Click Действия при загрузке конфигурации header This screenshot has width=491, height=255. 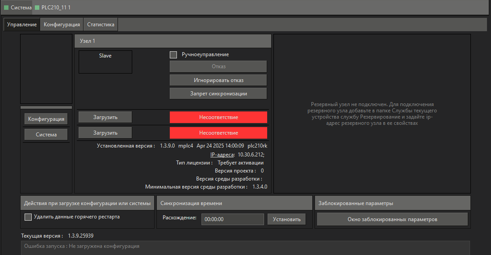[88, 203]
